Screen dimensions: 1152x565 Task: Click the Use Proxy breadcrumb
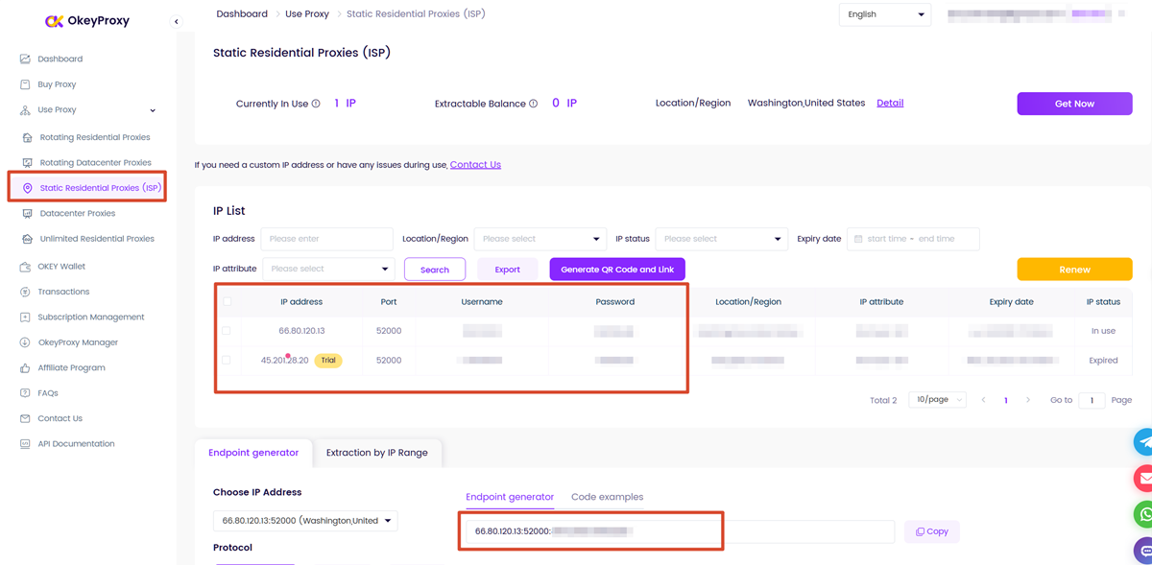click(307, 14)
